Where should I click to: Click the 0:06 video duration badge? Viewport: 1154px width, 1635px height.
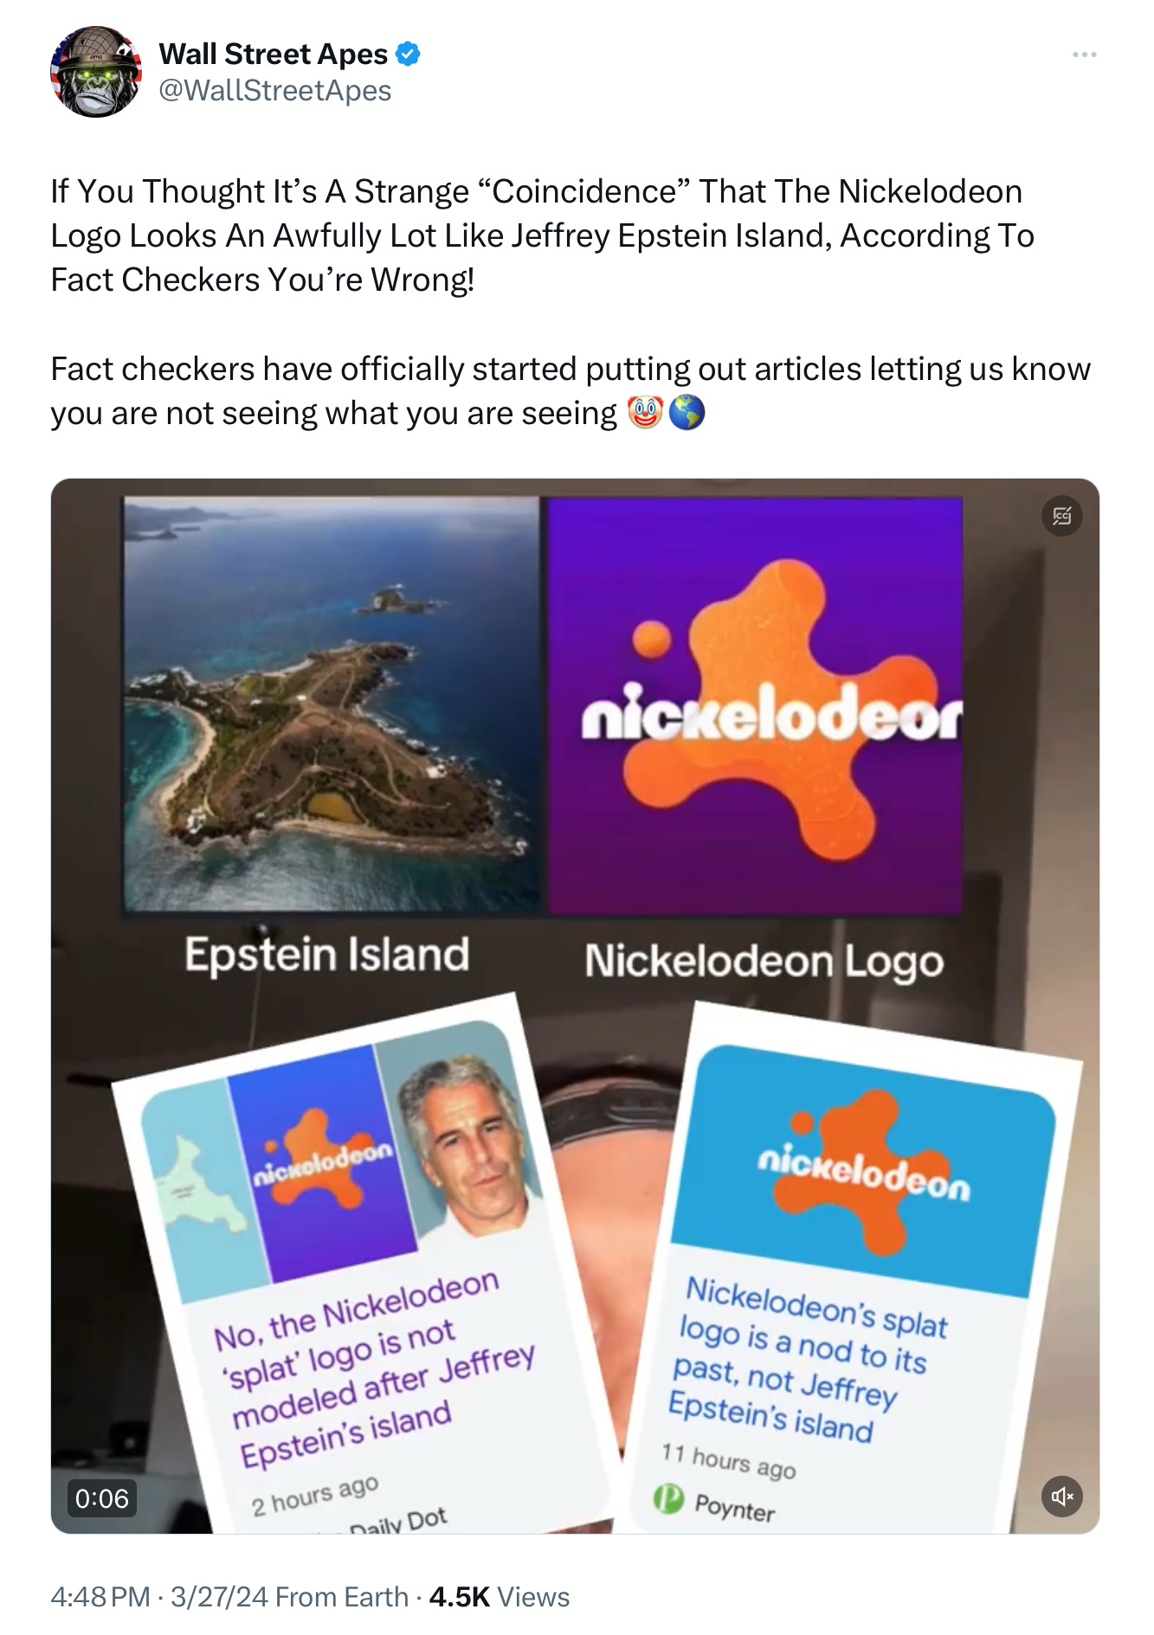pyautogui.click(x=102, y=1498)
